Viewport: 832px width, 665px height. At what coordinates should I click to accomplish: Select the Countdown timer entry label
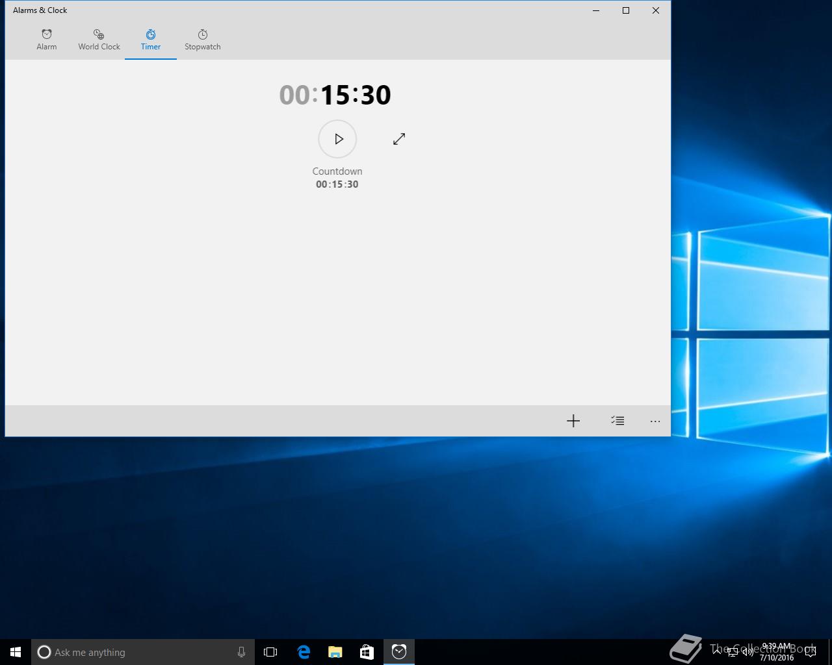click(x=337, y=171)
